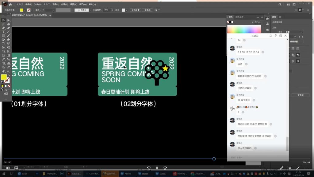Screen dimensions: 314x177
Task: Select the Pen tool
Action: click(3, 28)
